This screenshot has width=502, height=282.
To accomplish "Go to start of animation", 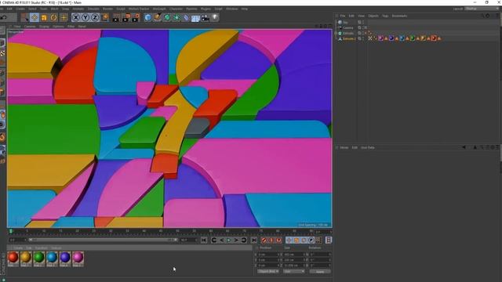I will pyautogui.click(x=204, y=240).
